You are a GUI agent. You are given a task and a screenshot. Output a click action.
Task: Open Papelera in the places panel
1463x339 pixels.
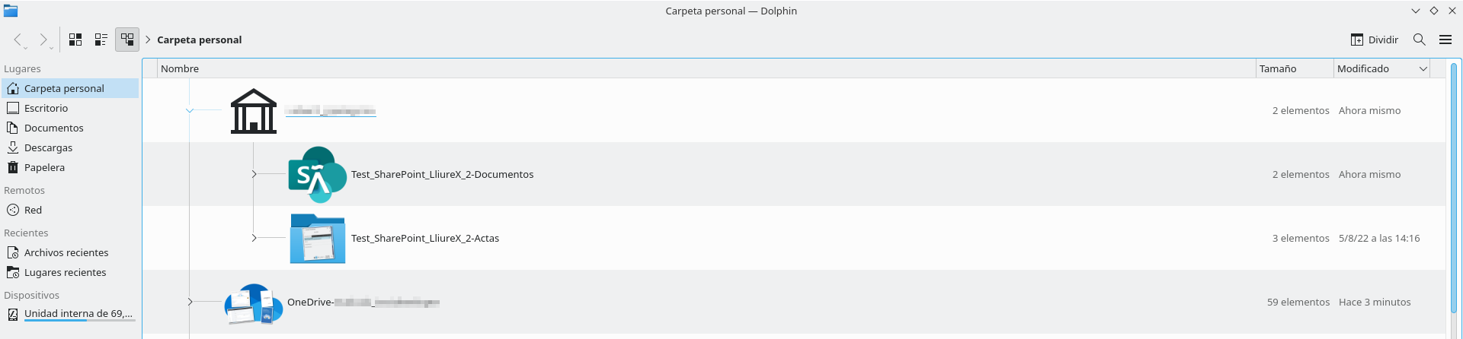click(x=44, y=167)
